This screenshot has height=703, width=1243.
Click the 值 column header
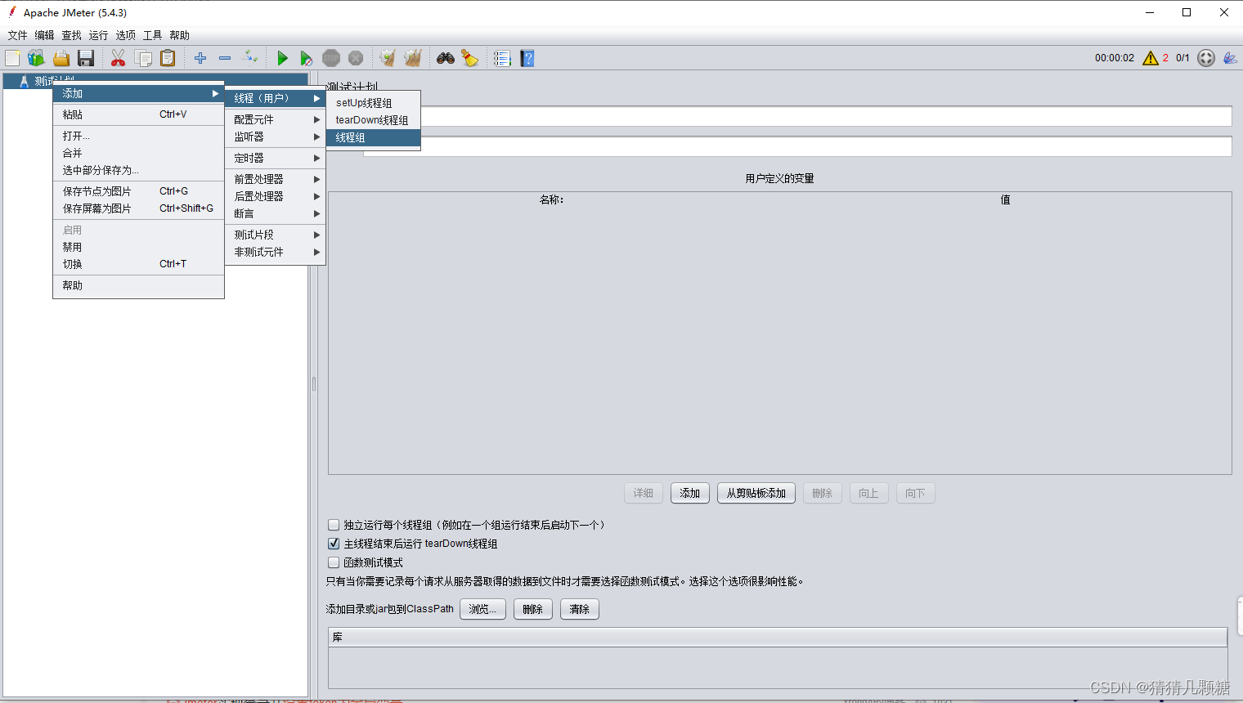(x=1005, y=199)
